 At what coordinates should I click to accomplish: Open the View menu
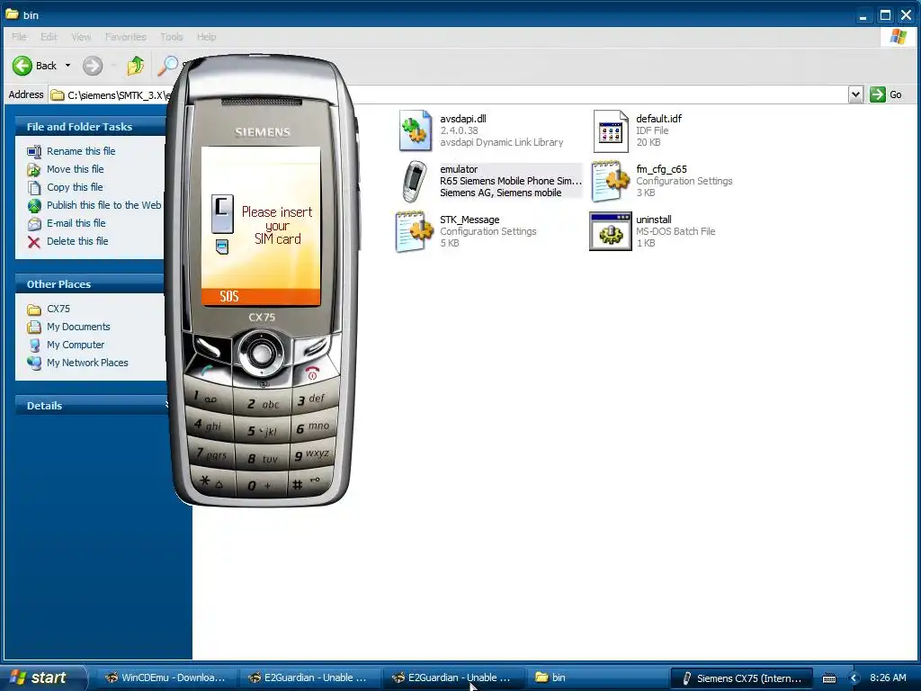coord(81,36)
